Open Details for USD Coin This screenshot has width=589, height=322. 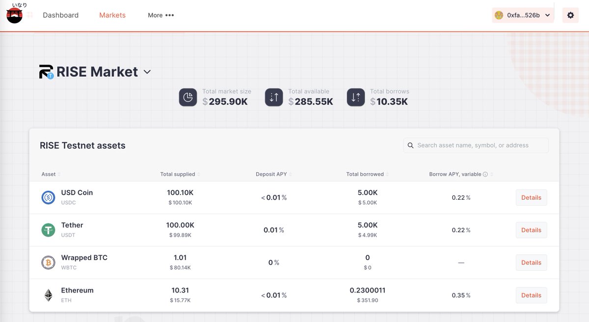[531, 197]
